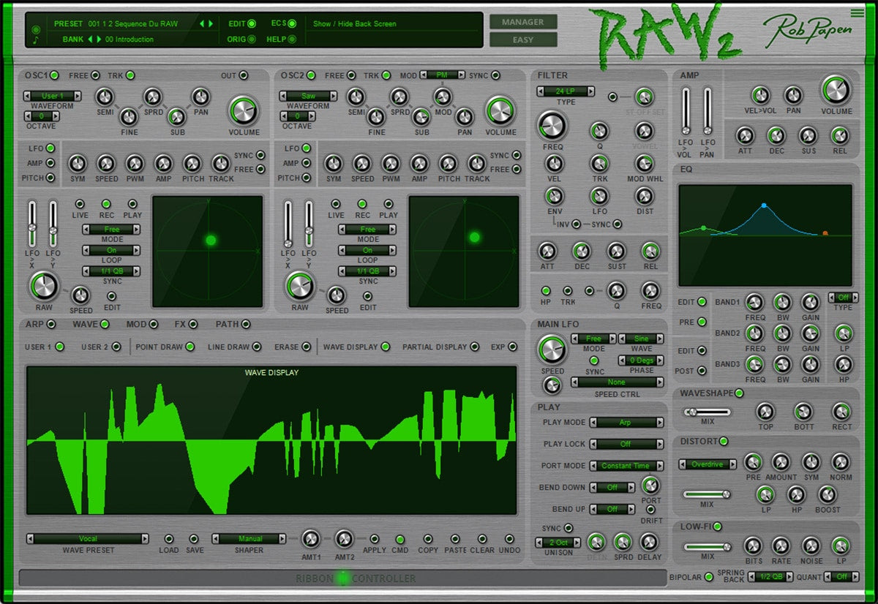Screen dimensions: 878x604
Task: Toggle the WAVESHAPE effect on or off
Action: click(x=739, y=393)
